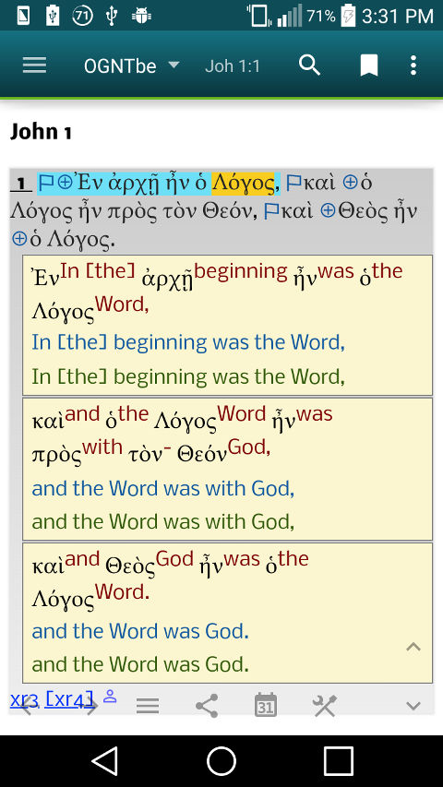Open the OGNTbe version dropdown
The width and height of the screenshot is (443, 787).
(x=132, y=66)
